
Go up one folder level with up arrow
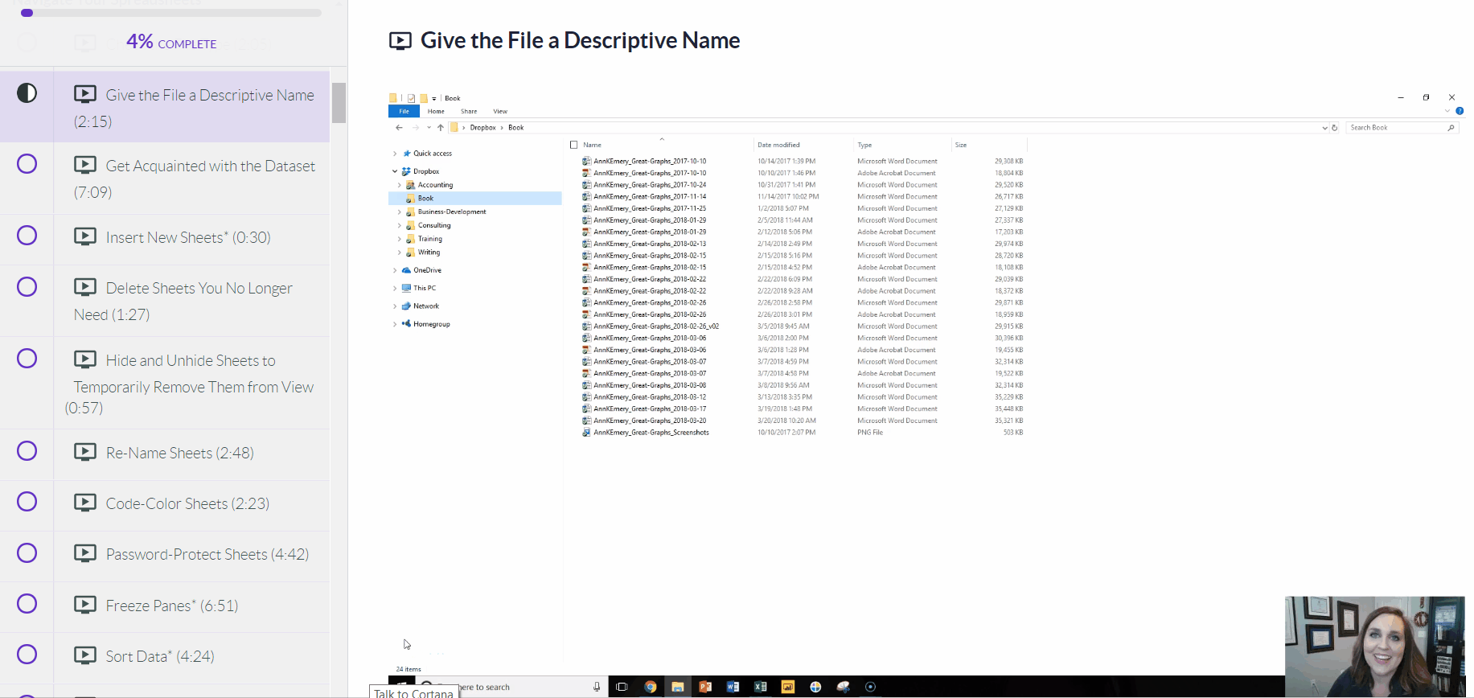pos(441,128)
